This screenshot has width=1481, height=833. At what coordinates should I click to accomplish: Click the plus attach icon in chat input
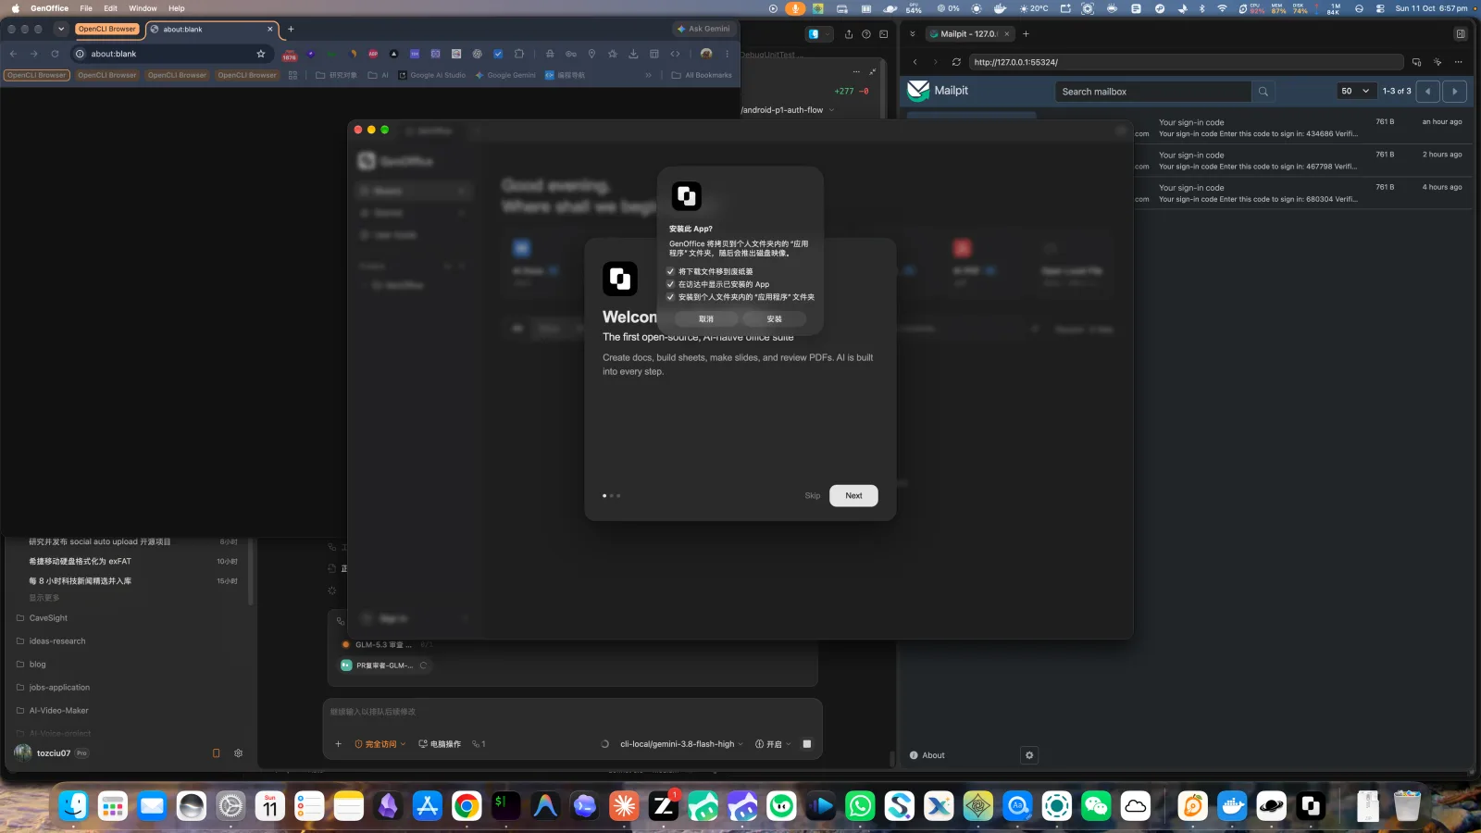pyautogui.click(x=338, y=744)
